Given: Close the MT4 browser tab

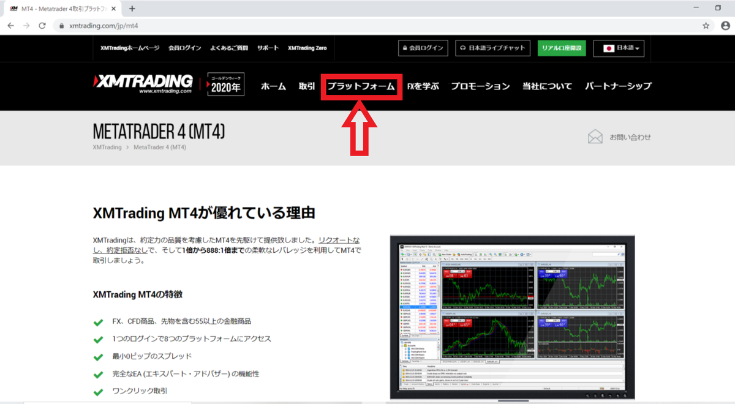Looking at the screenshot, I should click(114, 9).
